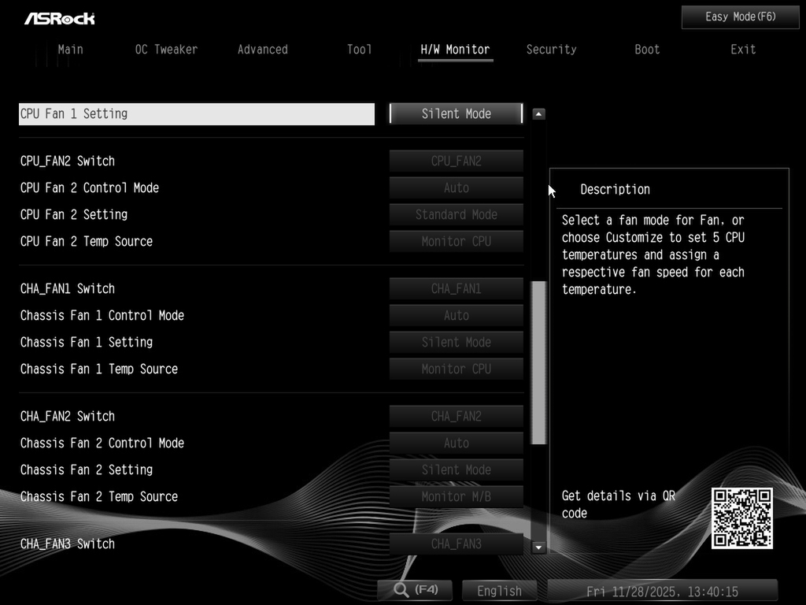806x605 pixels.
Task: Click 'Get details via QR code' text
Action: [x=619, y=504]
